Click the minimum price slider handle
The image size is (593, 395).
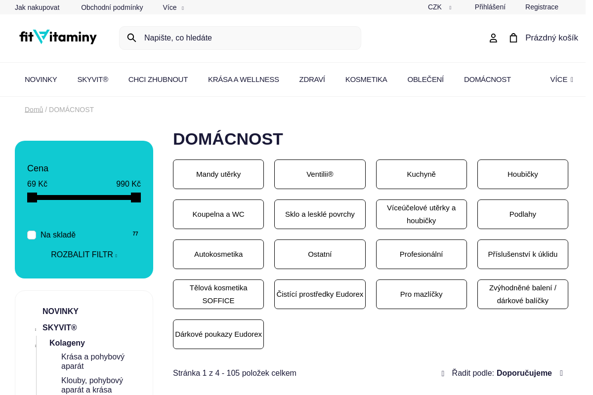pos(32,197)
